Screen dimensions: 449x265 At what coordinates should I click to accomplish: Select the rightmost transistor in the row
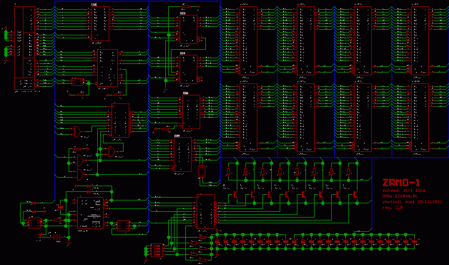tap(355, 195)
